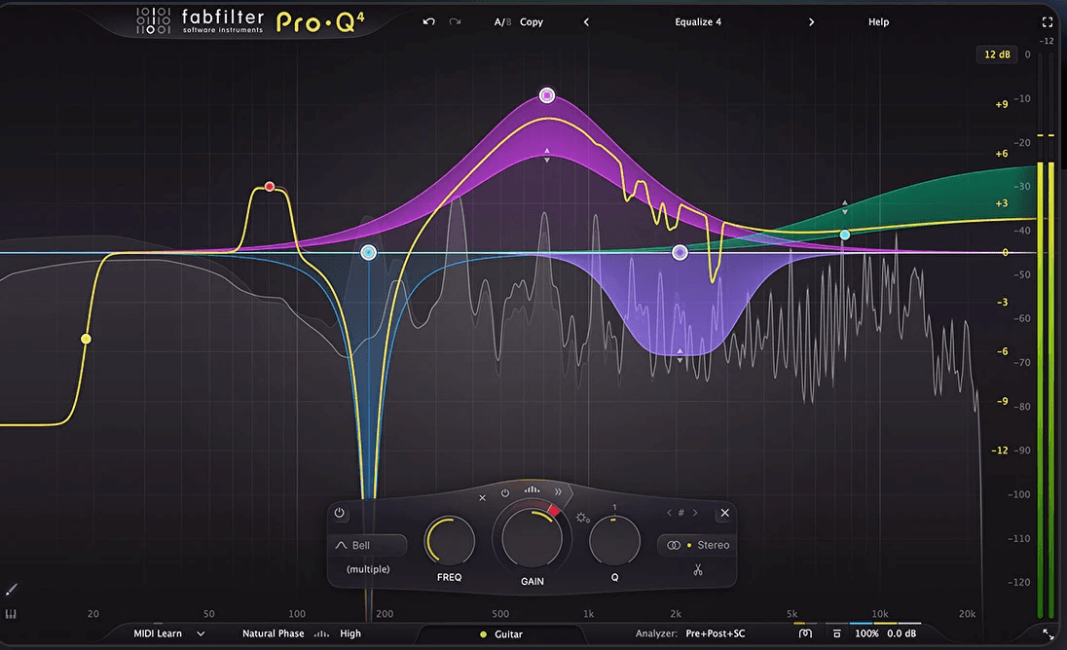Click the spectrum icon above Gain knob
This screenshot has height=650, width=1067.
tap(532, 492)
